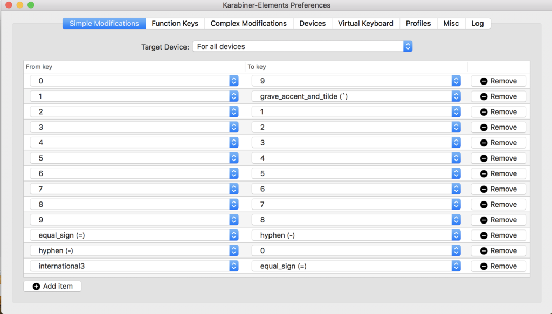Remove the 4 to 3 mapping
Viewport: 552px width, 314px height.
499,143
